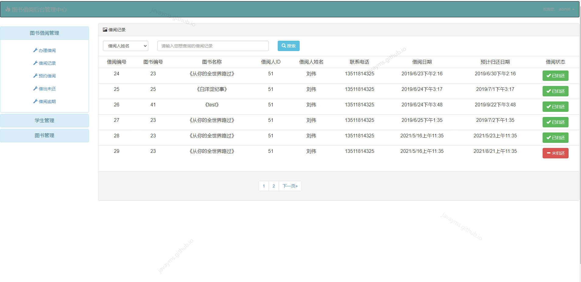Select the wrench icon beside 办理借阅
Screen dimensions: 581x282
pyautogui.click(x=35, y=50)
